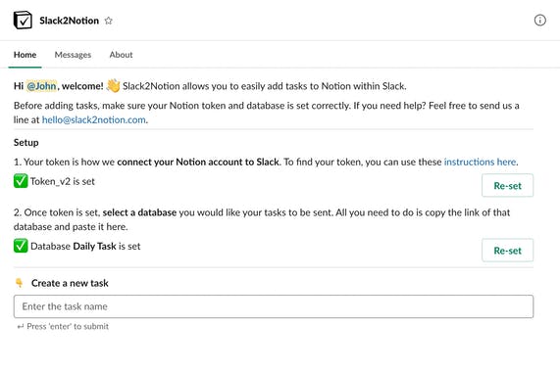This screenshot has height=372, width=560.
Task: Re-set the Token_v2 token
Action: coord(507,185)
